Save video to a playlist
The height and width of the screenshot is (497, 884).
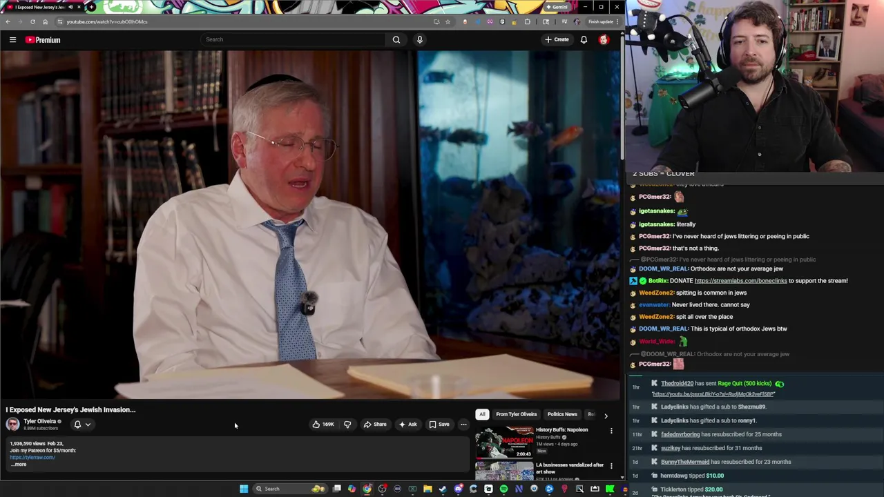coord(439,425)
